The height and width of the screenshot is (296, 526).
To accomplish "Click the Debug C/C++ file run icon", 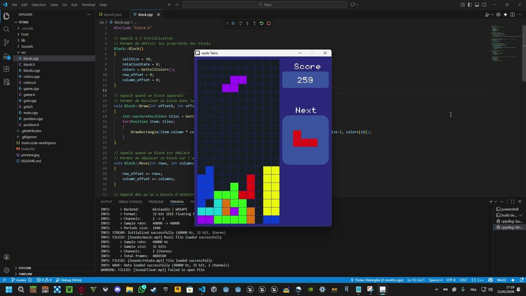I will [487, 15].
